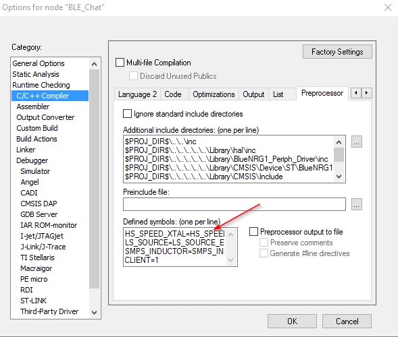Select PE micro category
This screenshot has width=398, height=337.
click(x=50, y=279)
